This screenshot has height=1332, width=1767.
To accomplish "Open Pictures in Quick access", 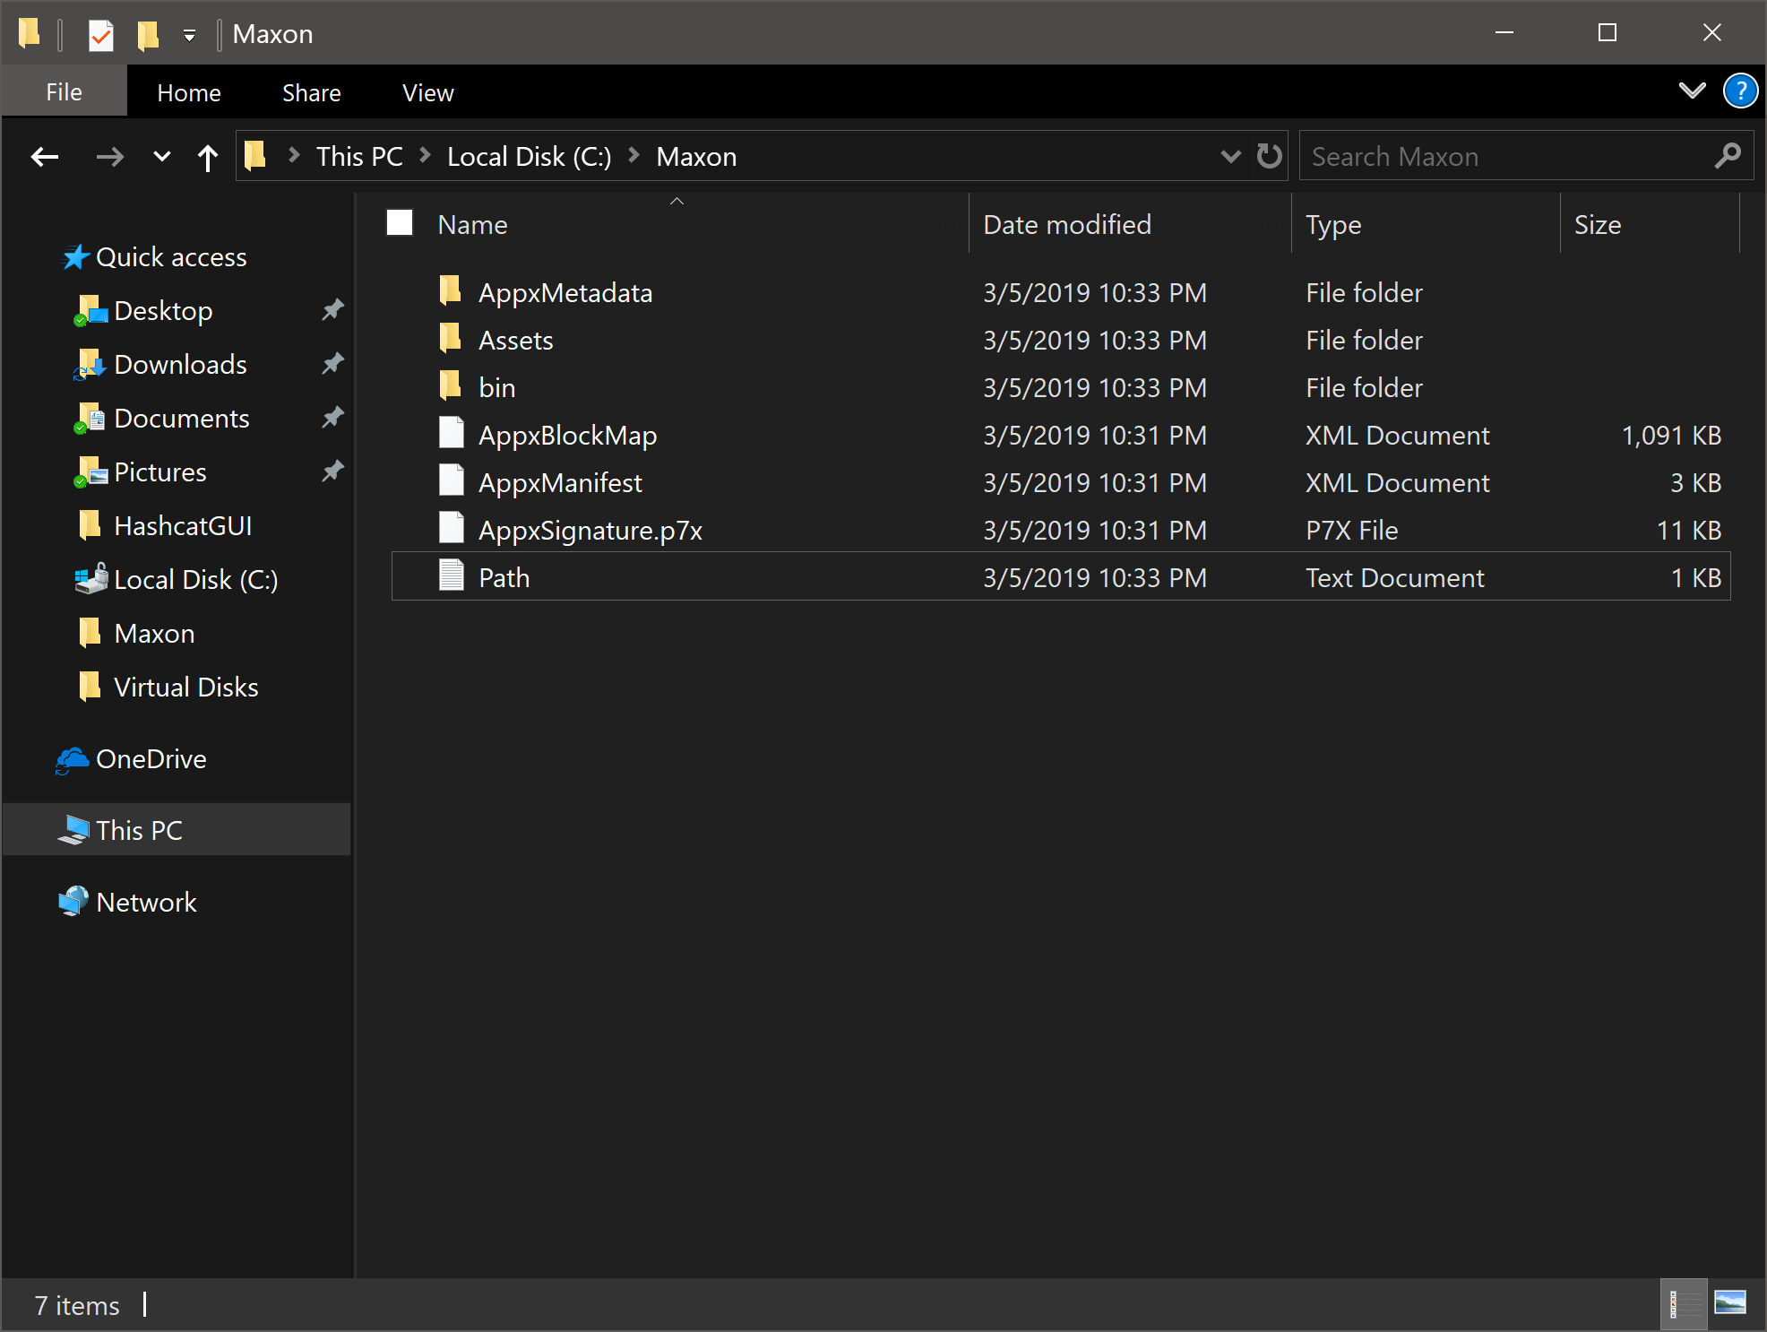I will click(x=160, y=472).
